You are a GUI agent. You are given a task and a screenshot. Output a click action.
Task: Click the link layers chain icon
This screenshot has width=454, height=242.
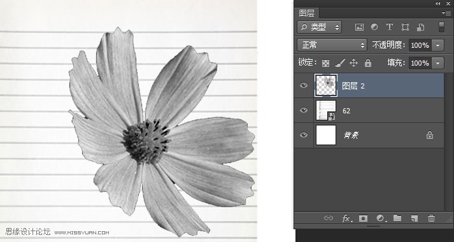pyautogui.click(x=329, y=218)
